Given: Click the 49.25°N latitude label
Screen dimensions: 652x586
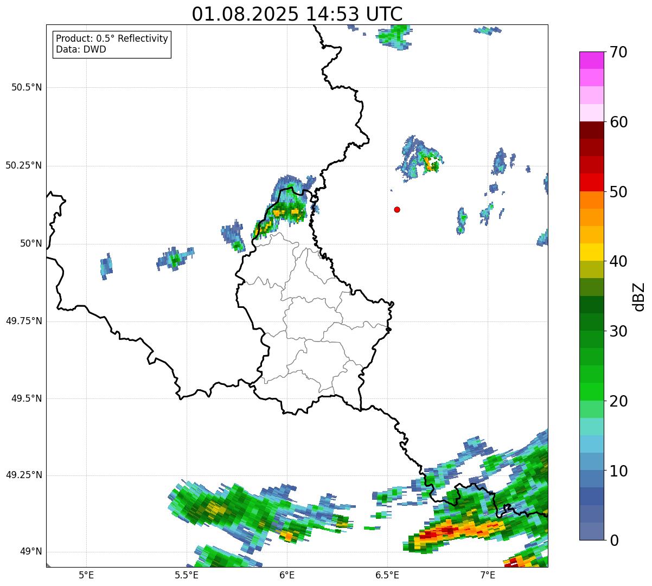Looking at the screenshot, I should tap(23, 475).
